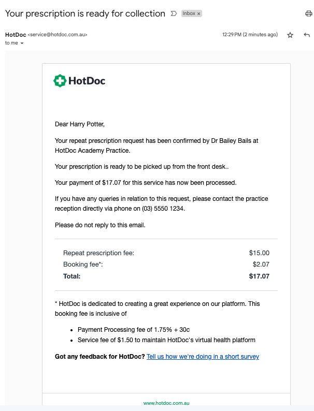Click the Booking fee amount $2.07
The height and width of the screenshot is (411, 314).
(261, 265)
